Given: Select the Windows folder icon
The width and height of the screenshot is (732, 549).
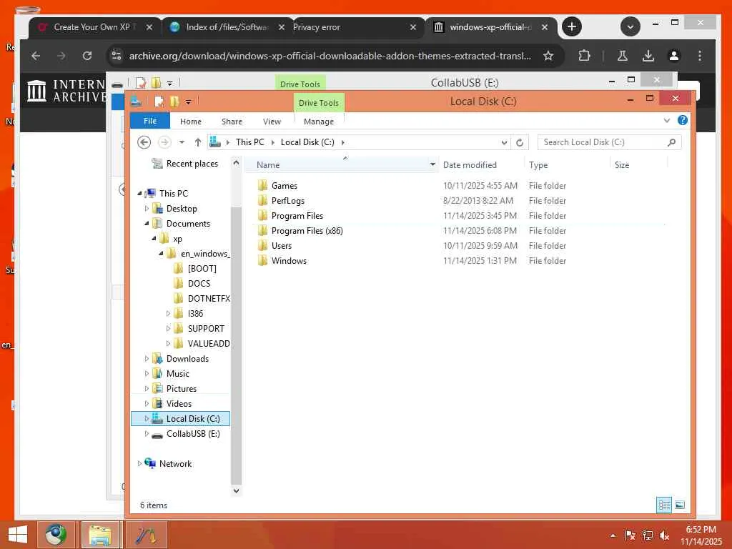Looking at the screenshot, I should pos(263,260).
